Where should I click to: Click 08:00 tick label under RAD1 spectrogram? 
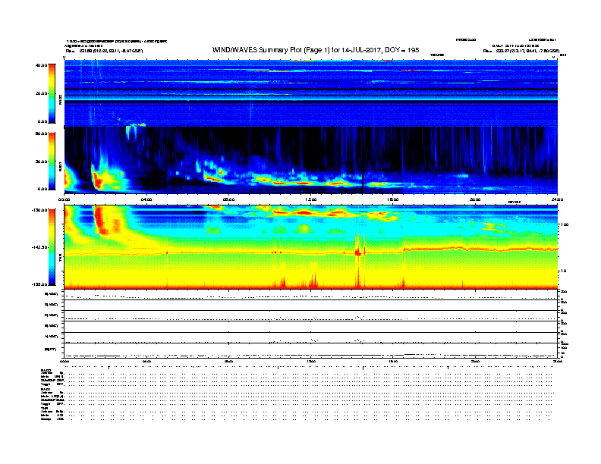228,199
